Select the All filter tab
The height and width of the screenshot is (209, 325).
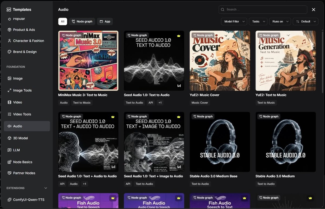pyautogui.click(x=63, y=22)
